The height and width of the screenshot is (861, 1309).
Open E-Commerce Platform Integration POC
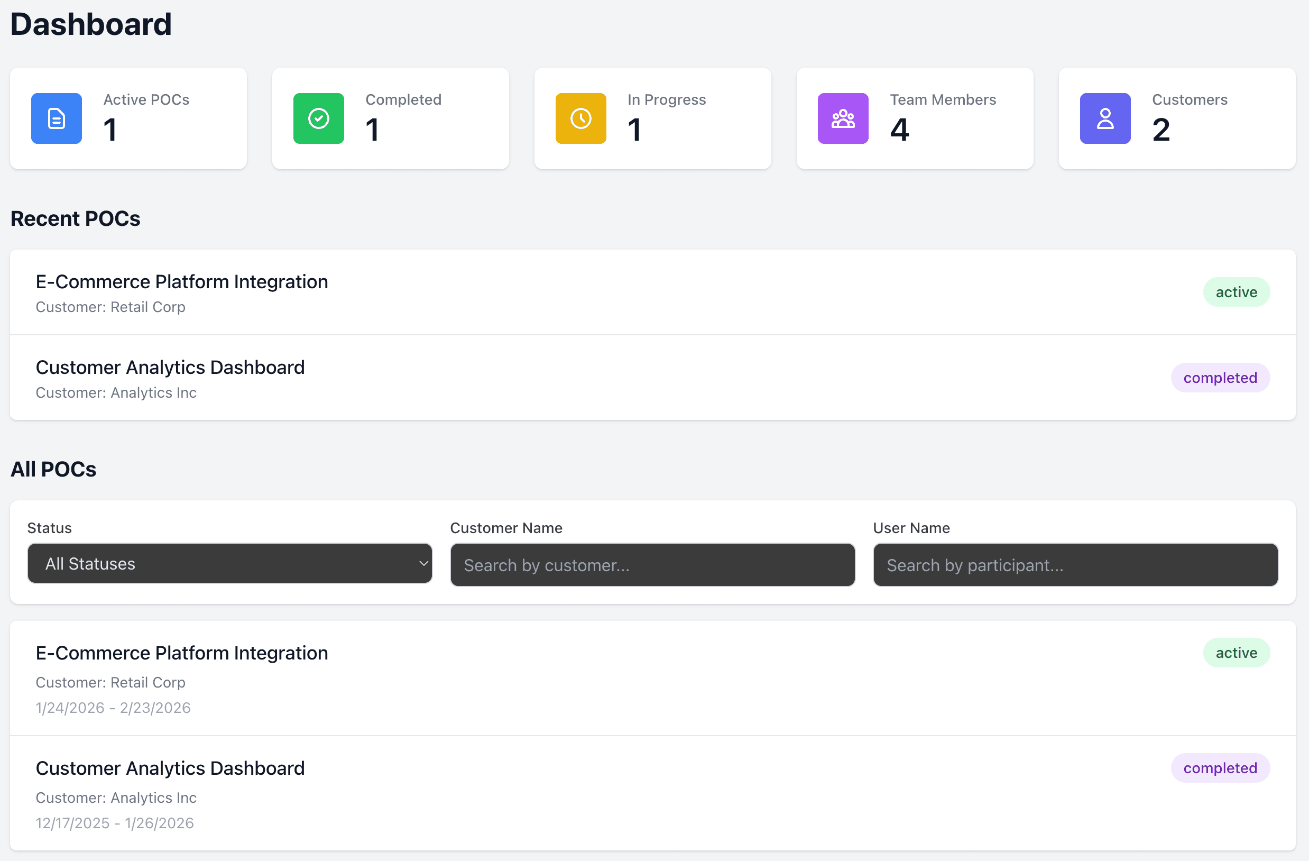click(181, 281)
